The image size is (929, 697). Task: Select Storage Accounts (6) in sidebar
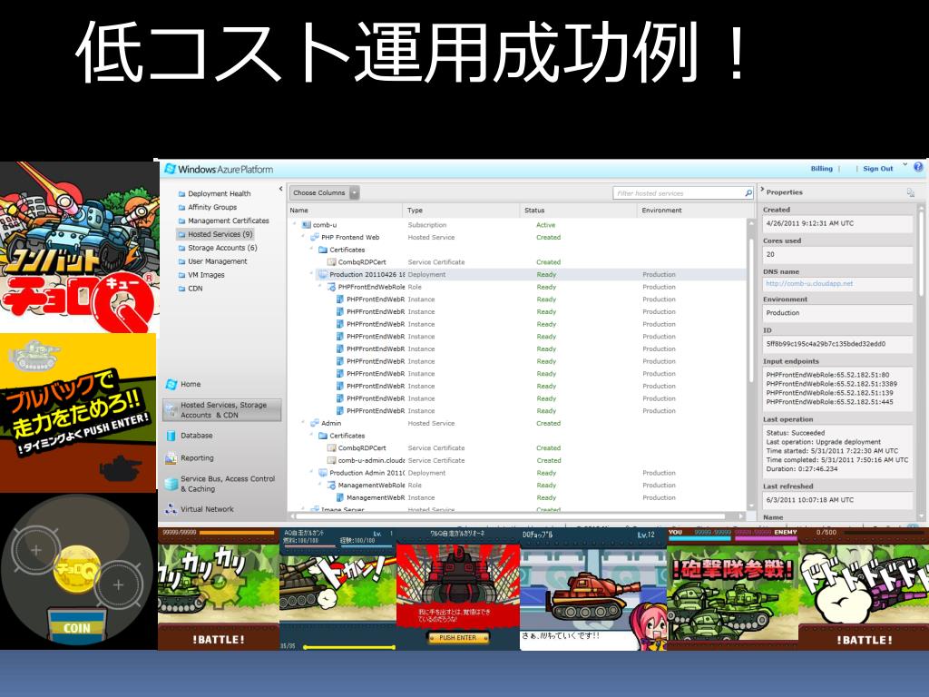(222, 249)
